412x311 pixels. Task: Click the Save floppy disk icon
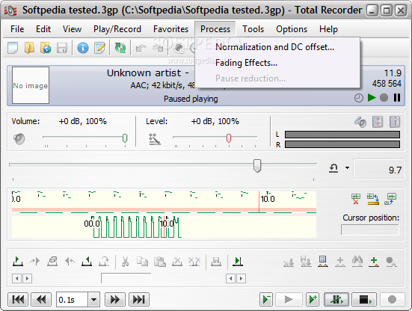[62, 48]
